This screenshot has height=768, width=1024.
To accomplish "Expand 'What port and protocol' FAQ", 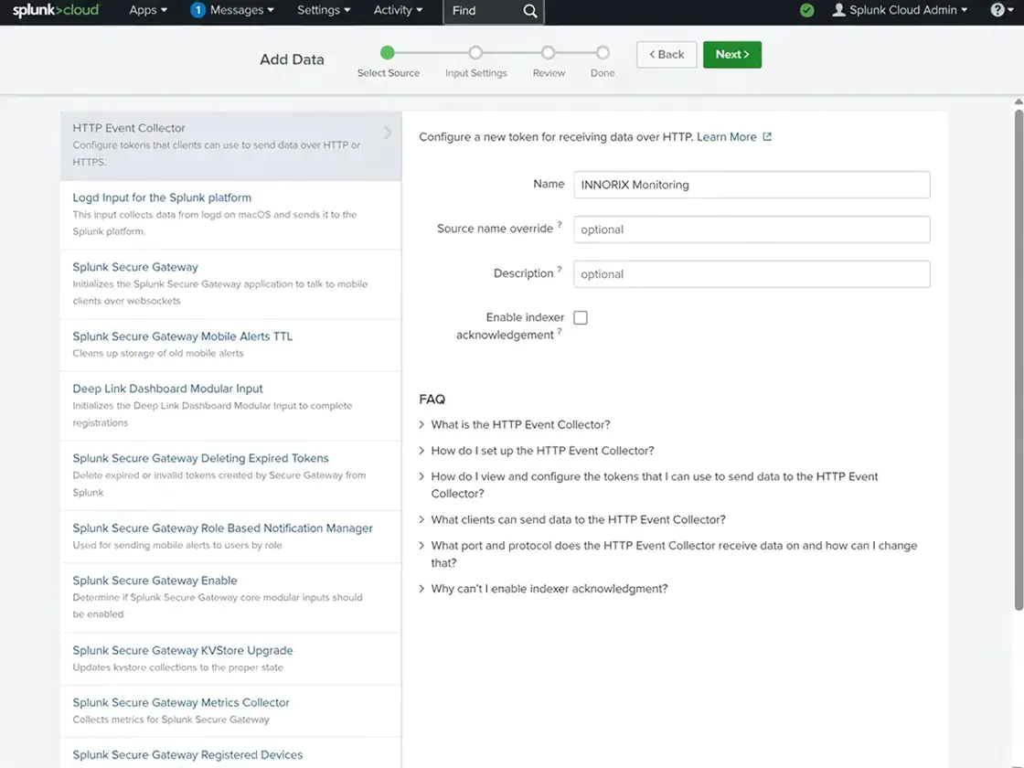I will pos(668,554).
